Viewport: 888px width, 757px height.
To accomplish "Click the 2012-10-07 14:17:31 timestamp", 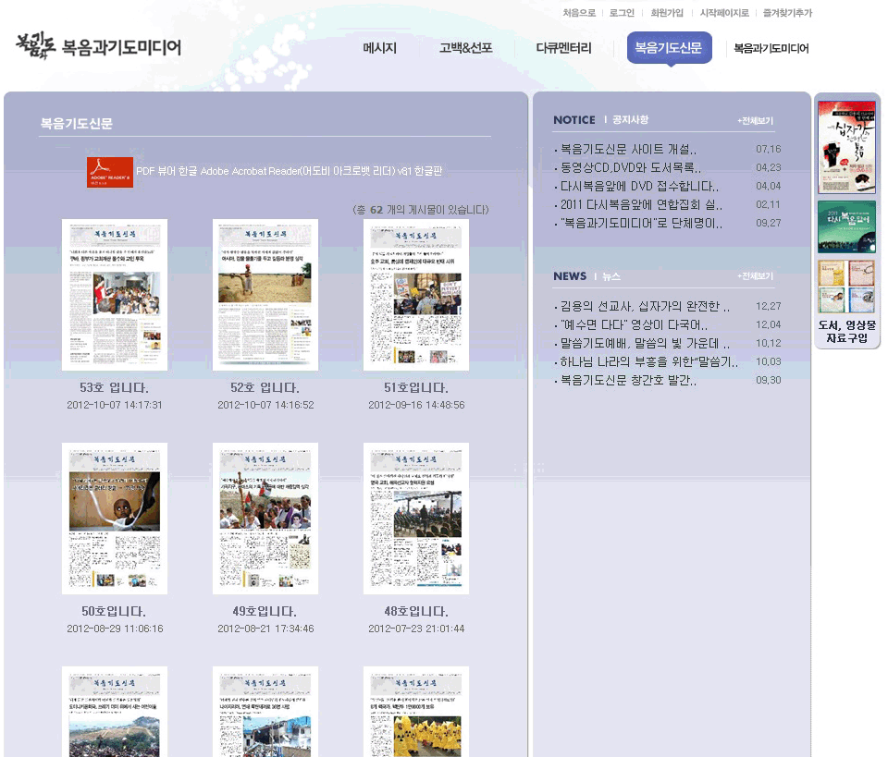I will (115, 405).
